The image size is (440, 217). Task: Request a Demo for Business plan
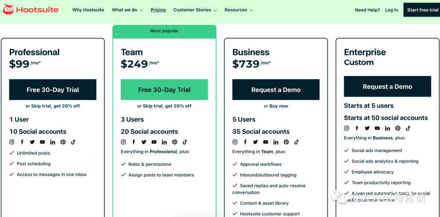click(276, 89)
